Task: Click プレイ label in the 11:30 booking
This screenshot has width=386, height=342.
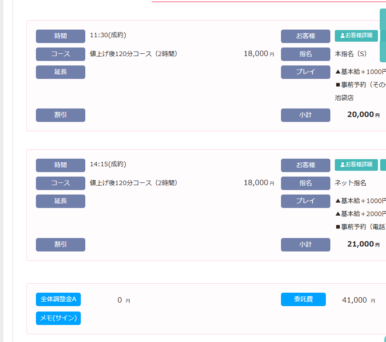Action: 306,72
